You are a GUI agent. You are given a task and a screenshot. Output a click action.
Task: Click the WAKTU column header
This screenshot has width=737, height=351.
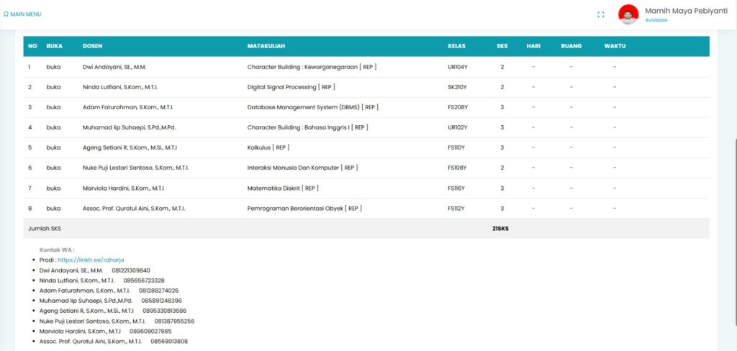(615, 46)
